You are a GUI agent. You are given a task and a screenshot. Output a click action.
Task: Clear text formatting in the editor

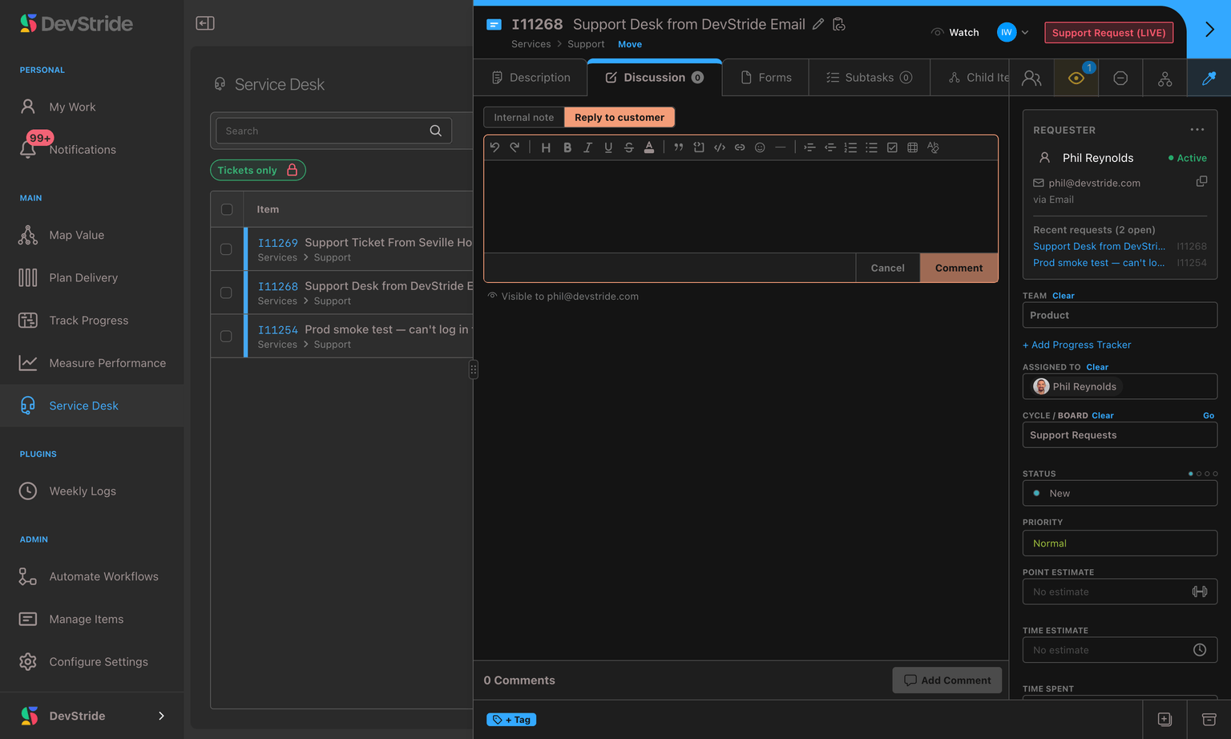[933, 147]
